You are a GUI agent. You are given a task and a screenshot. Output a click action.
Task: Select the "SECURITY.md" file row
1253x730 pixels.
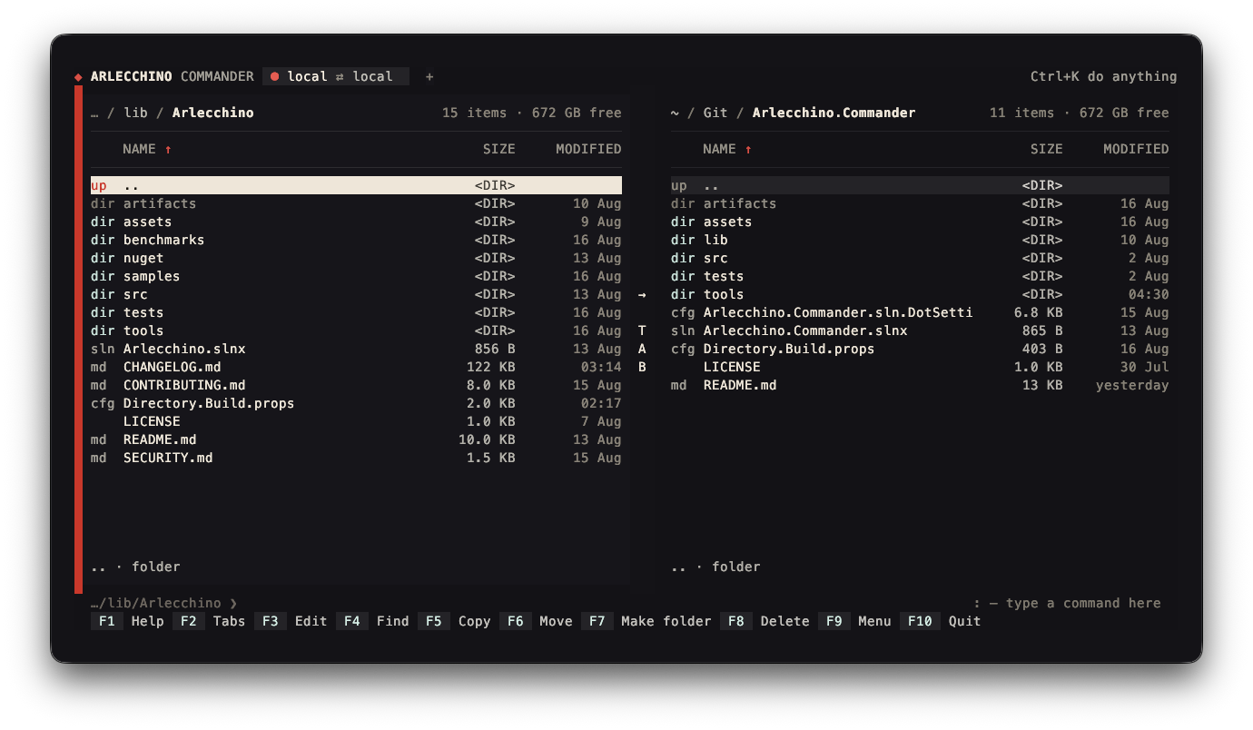[356, 458]
